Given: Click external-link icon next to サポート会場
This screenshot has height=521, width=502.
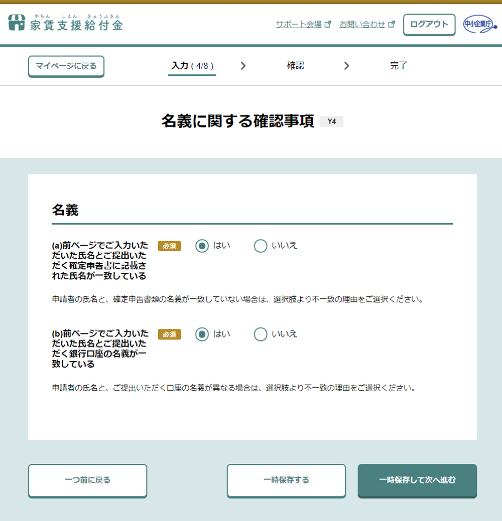Looking at the screenshot, I should (x=328, y=24).
